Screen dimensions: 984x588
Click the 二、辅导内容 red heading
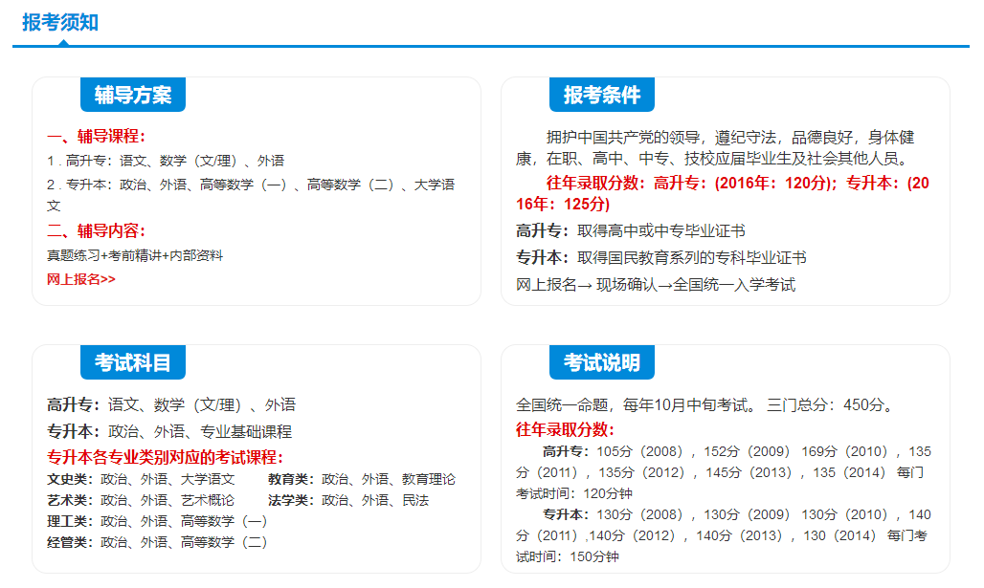pos(96,230)
